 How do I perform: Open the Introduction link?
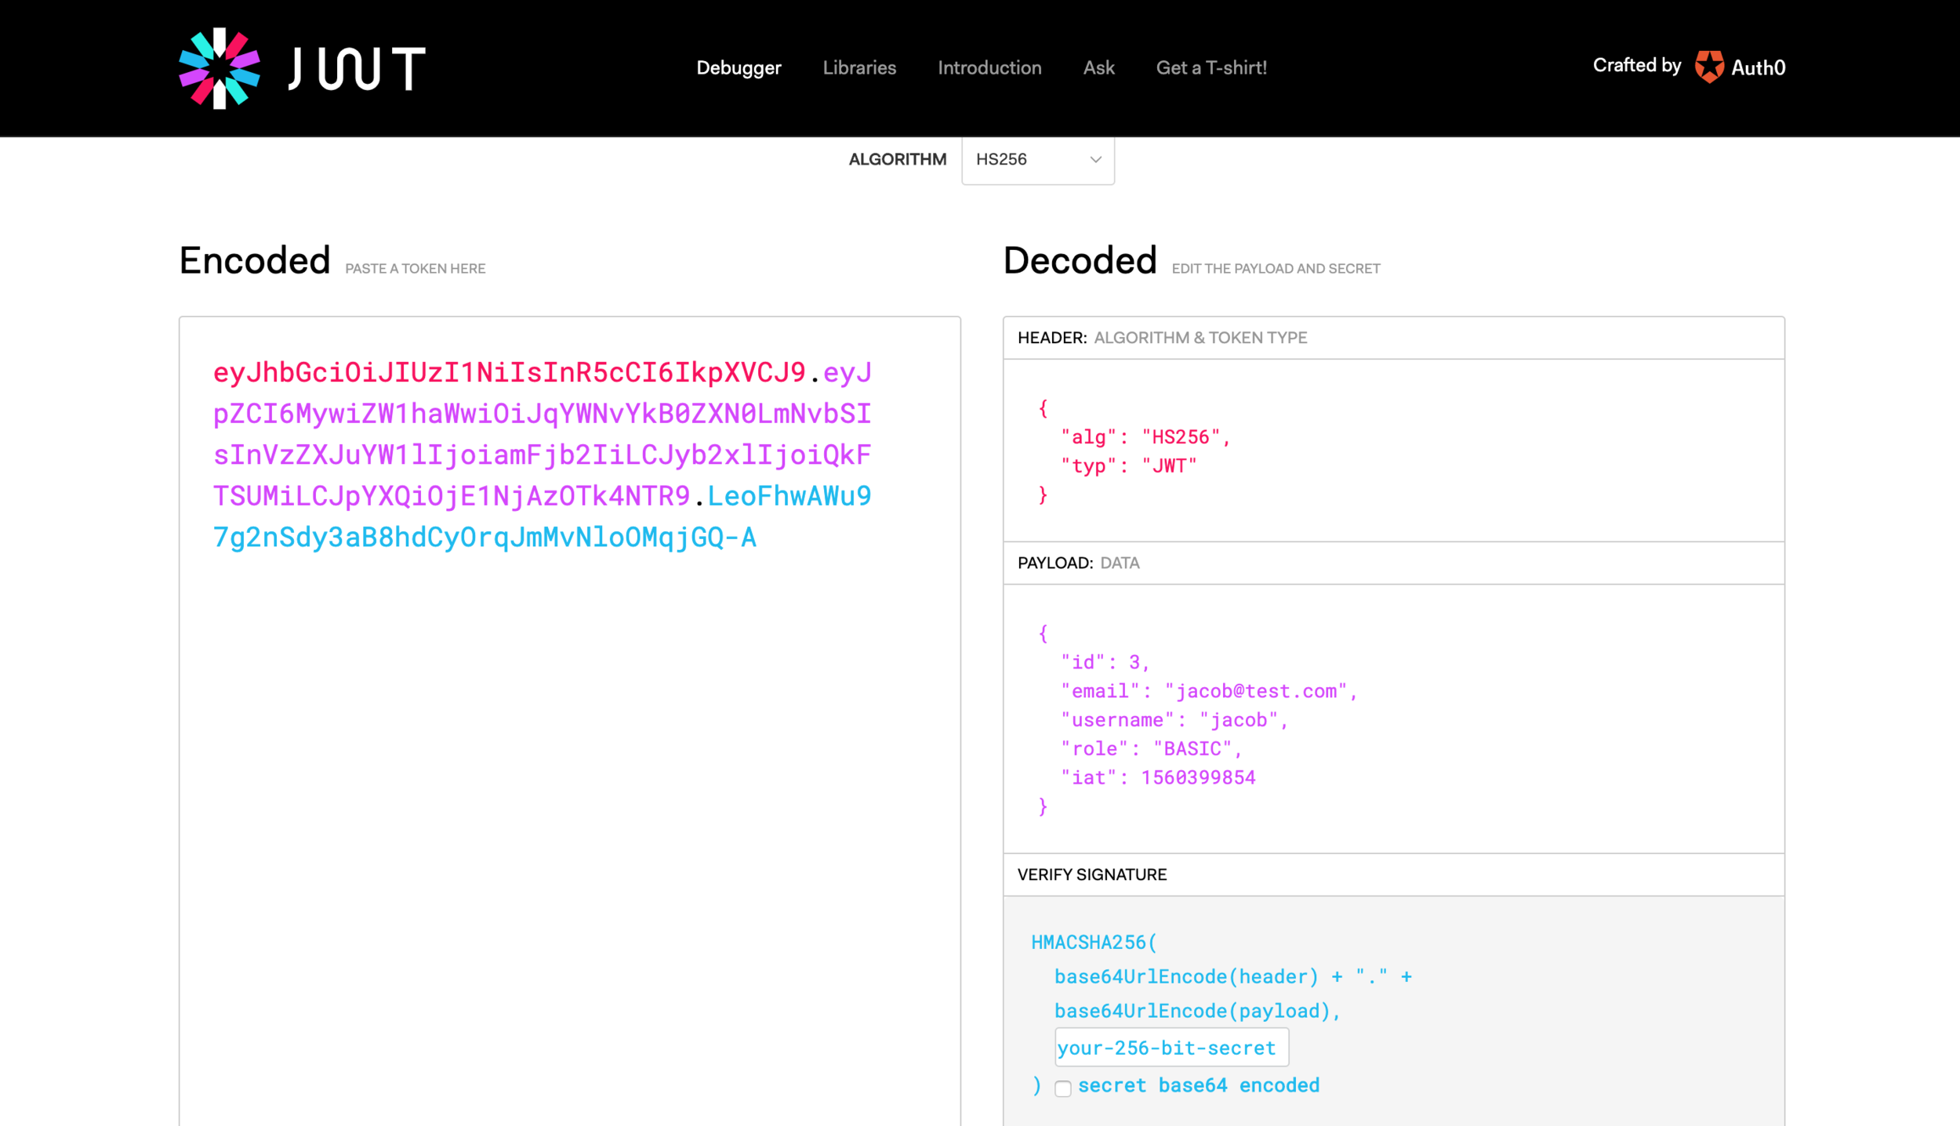[989, 68]
